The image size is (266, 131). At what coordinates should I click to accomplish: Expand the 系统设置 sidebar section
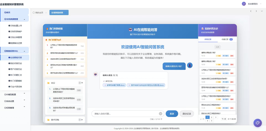[24, 100]
